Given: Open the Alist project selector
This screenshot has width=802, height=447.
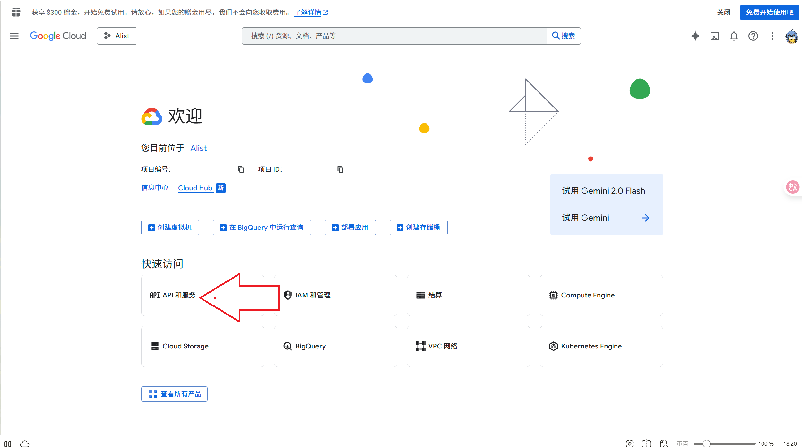Looking at the screenshot, I should (117, 36).
